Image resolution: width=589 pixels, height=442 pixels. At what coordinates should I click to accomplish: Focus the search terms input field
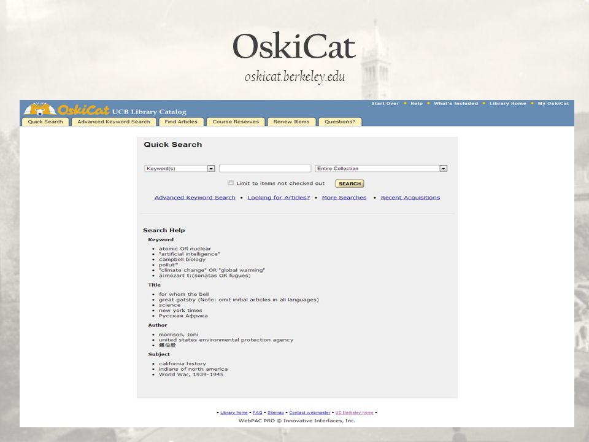265,168
